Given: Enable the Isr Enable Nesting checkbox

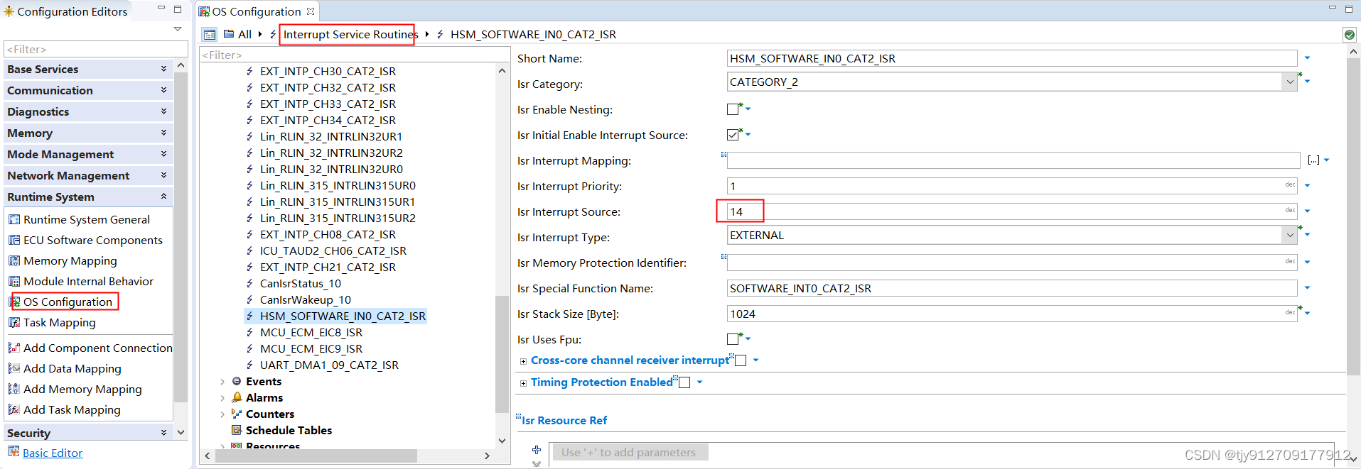Looking at the screenshot, I should 733,109.
